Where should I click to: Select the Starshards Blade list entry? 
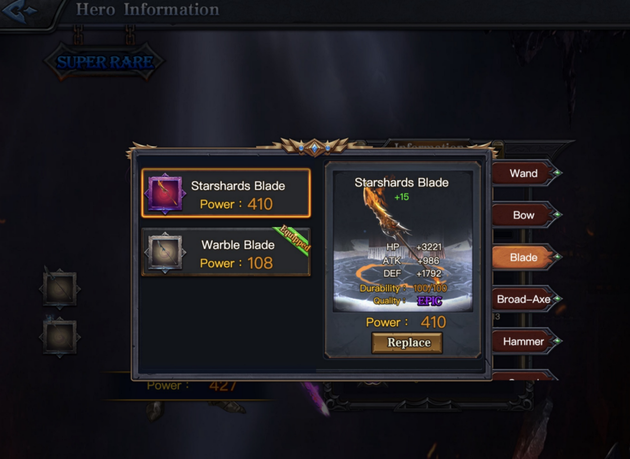coord(226,194)
